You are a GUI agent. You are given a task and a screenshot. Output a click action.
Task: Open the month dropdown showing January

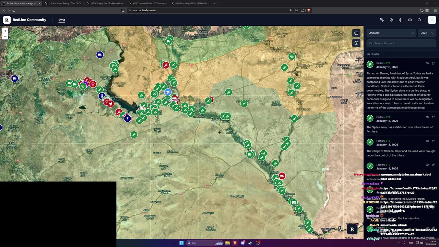click(391, 33)
